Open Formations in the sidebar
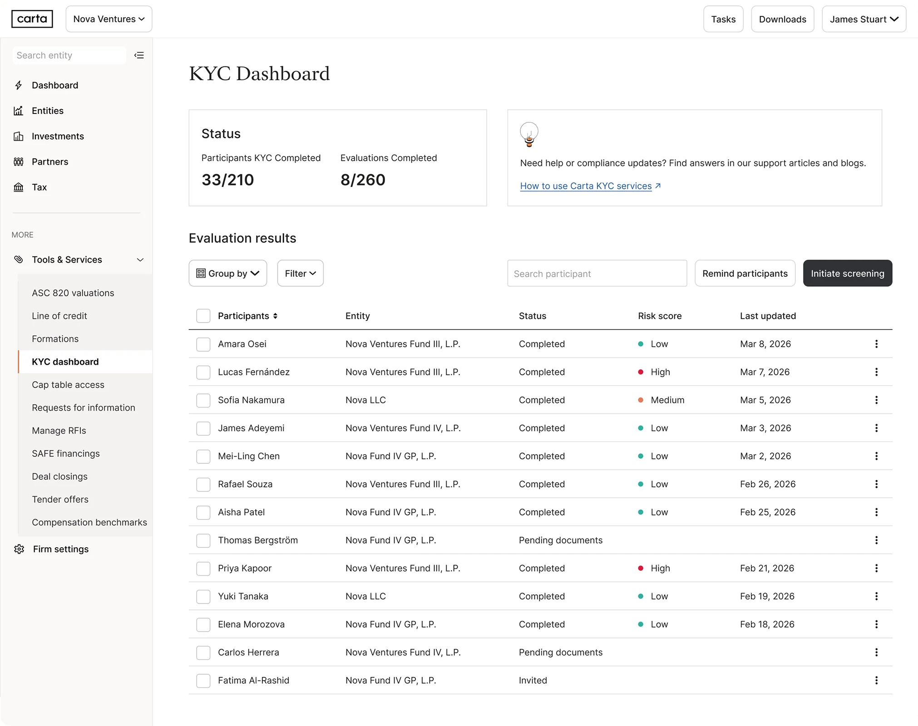918x726 pixels. click(55, 339)
